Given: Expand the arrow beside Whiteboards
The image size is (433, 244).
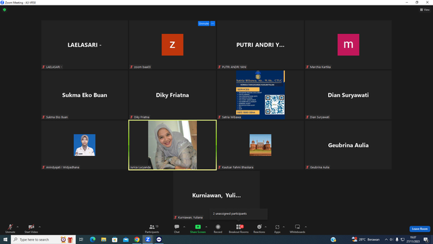Looking at the screenshot, I should [306, 227].
